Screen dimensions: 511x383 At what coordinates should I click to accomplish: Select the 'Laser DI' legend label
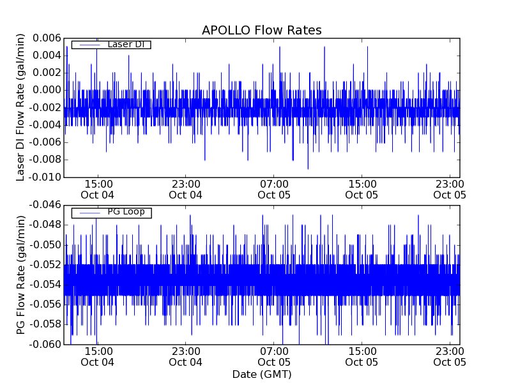[x=126, y=44]
